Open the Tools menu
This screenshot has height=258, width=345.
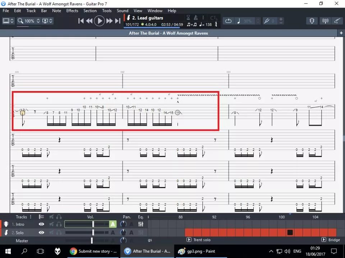[x=107, y=10]
